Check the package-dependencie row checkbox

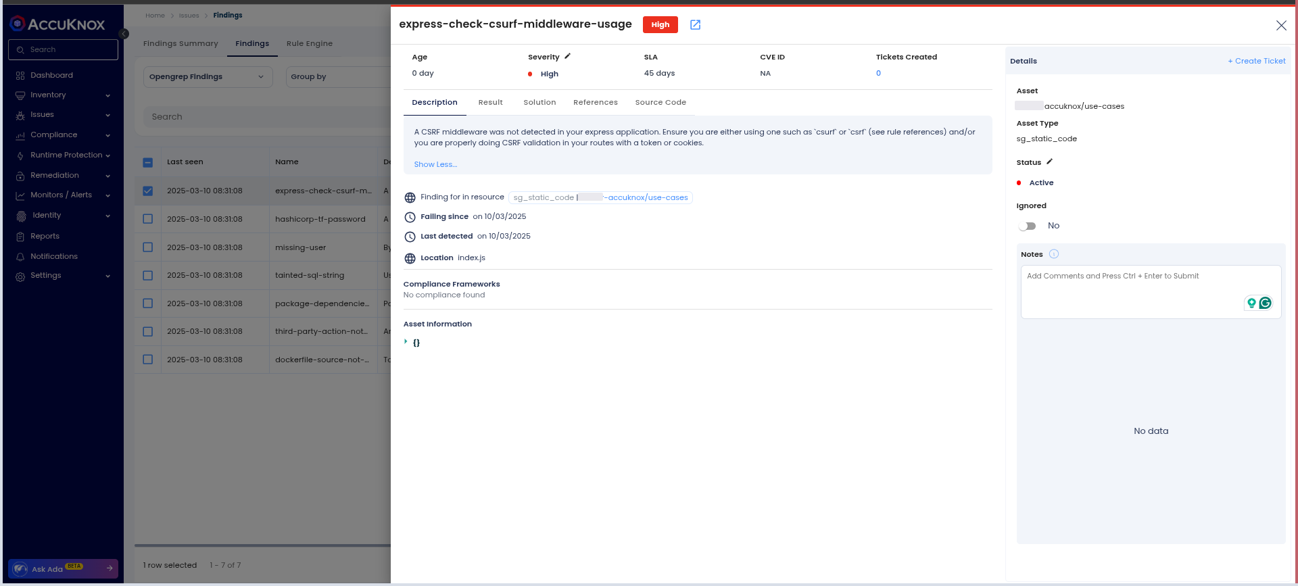coord(148,303)
